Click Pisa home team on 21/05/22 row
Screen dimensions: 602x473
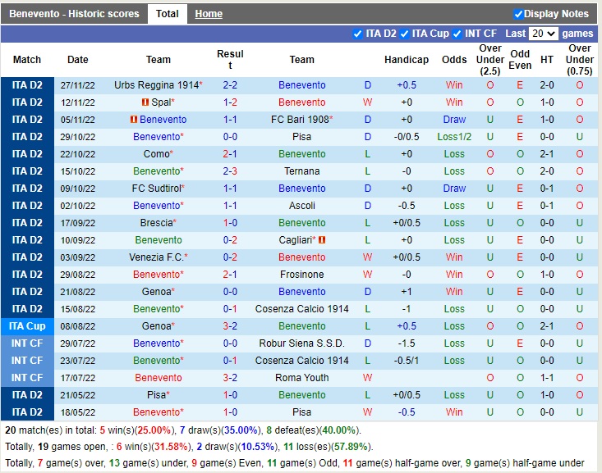[x=156, y=395]
